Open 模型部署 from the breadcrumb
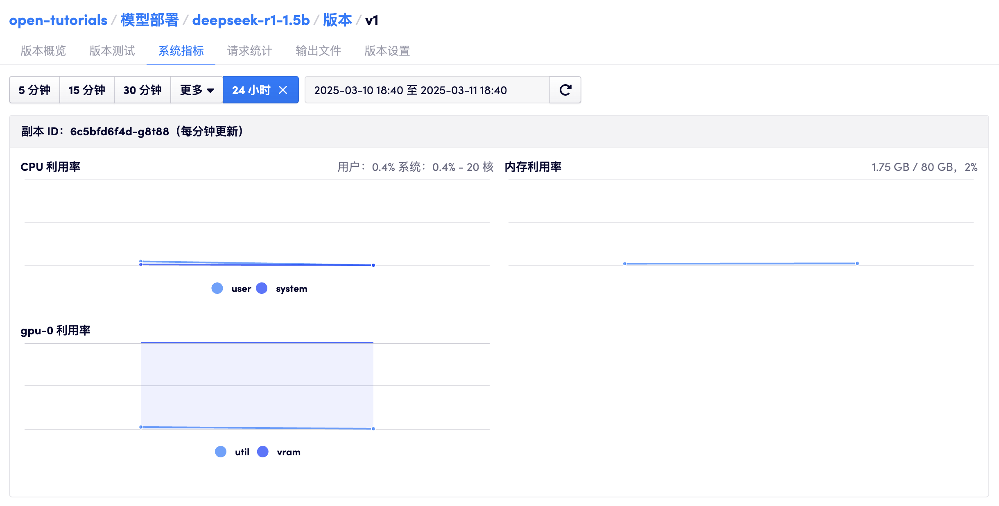This screenshot has height=506, width=999. [149, 20]
